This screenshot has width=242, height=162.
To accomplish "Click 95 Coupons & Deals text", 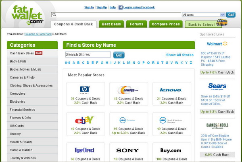I will click(x=129, y=129).
